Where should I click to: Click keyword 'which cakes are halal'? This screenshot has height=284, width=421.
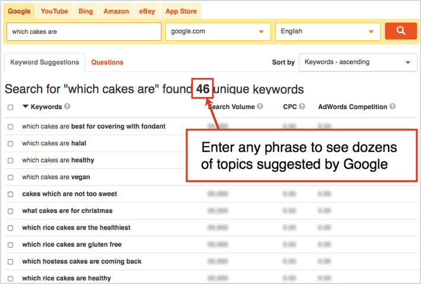click(x=54, y=143)
